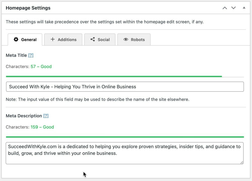Open the Meta Description help question mark
This screenshot has width=252, height=181.
tap(46, 116)
